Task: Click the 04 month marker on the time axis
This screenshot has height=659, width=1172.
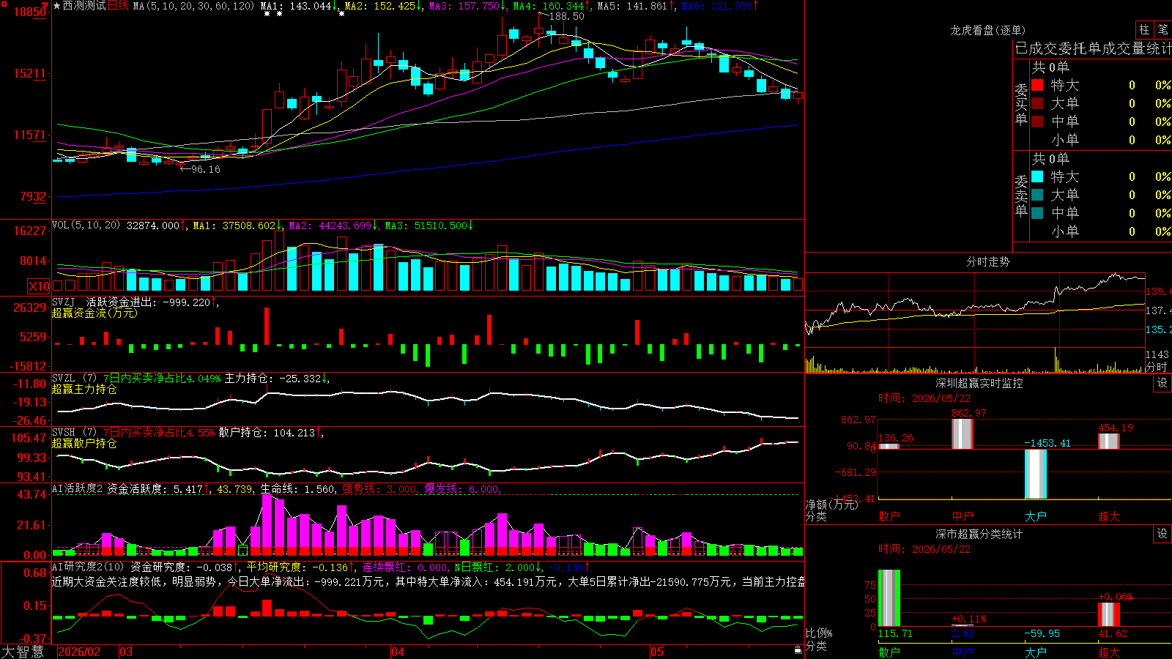Action: coord(398,652)
